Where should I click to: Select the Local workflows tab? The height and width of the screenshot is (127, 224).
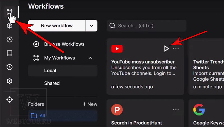pos(63,71)
